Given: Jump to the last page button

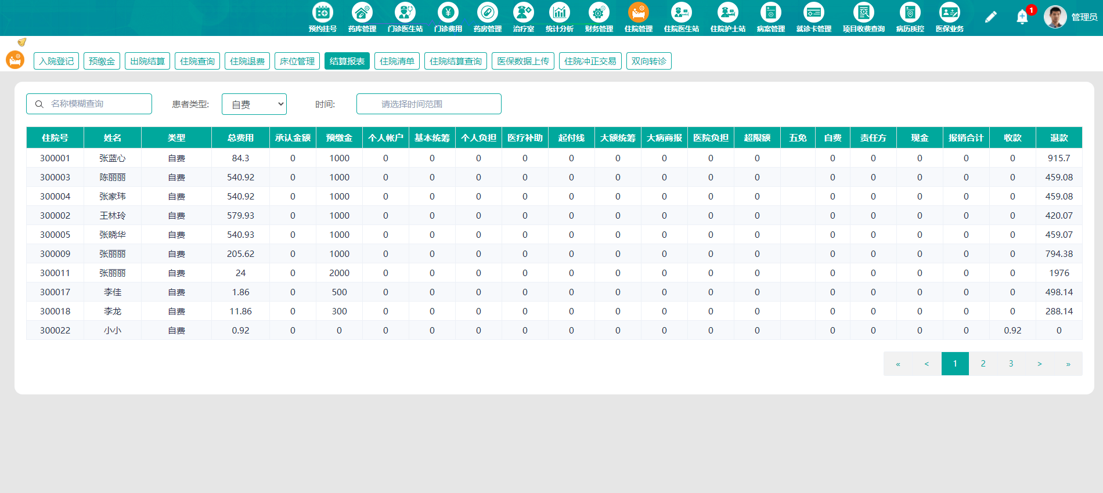Looking at the screenshot, I should (x=1068, y=364).
